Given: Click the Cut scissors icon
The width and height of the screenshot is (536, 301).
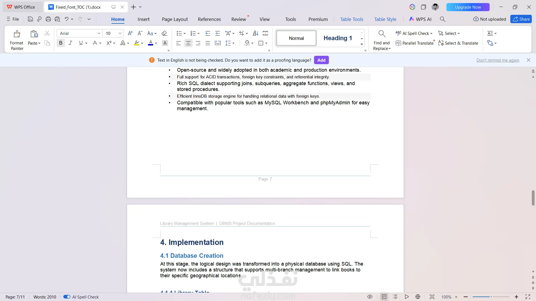Looking at the screenshot, I should tap(47, 33).
